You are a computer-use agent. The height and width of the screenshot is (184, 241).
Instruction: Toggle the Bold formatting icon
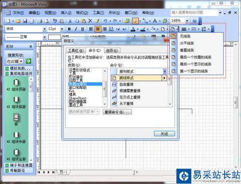click(69, 29)
